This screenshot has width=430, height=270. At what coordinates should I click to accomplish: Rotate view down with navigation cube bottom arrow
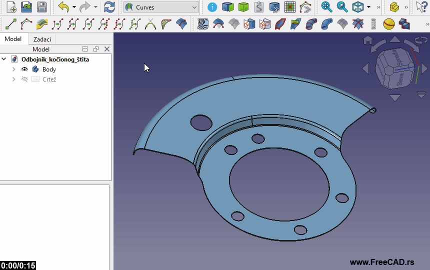point(395,97)
